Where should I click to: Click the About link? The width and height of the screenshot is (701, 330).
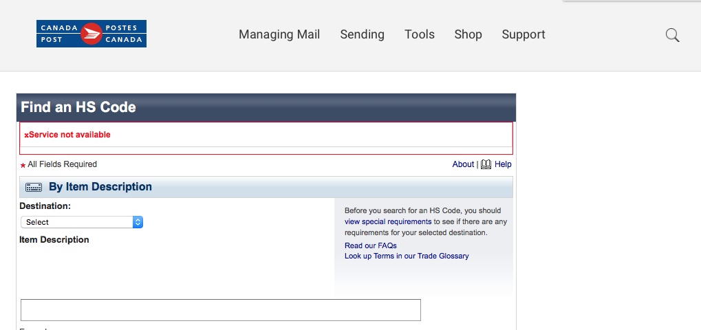[x=463, y=164]
